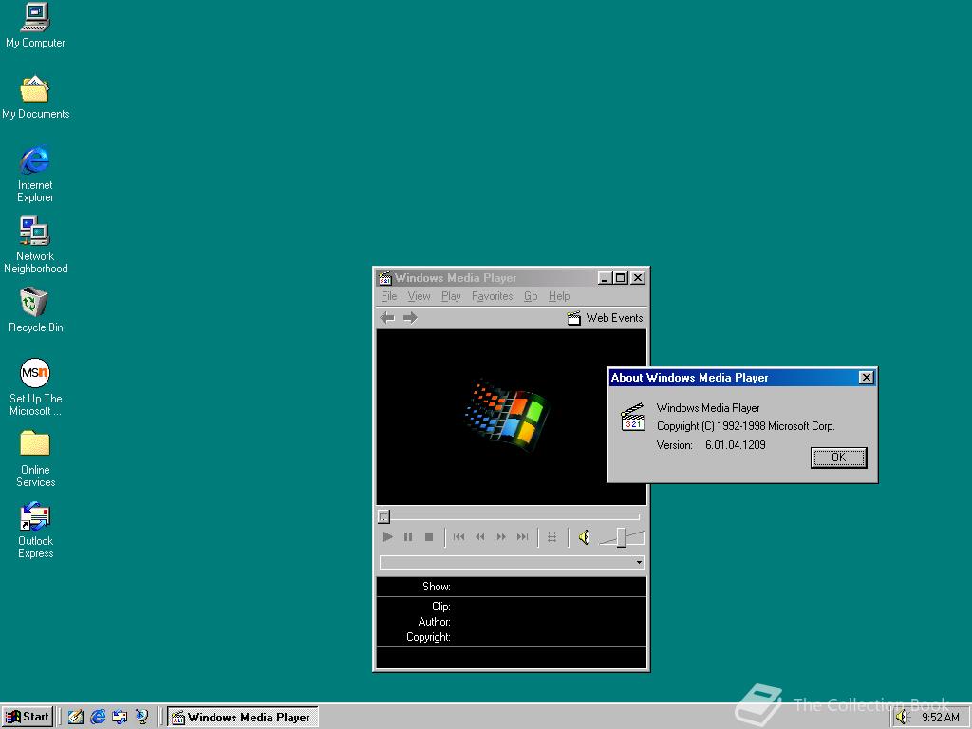Skip to next track in Media Player

pos(523,537)
